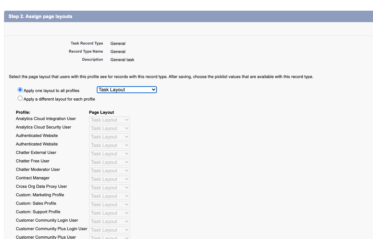Open Analytics Cloud Integration User layout dropdown

109,120
